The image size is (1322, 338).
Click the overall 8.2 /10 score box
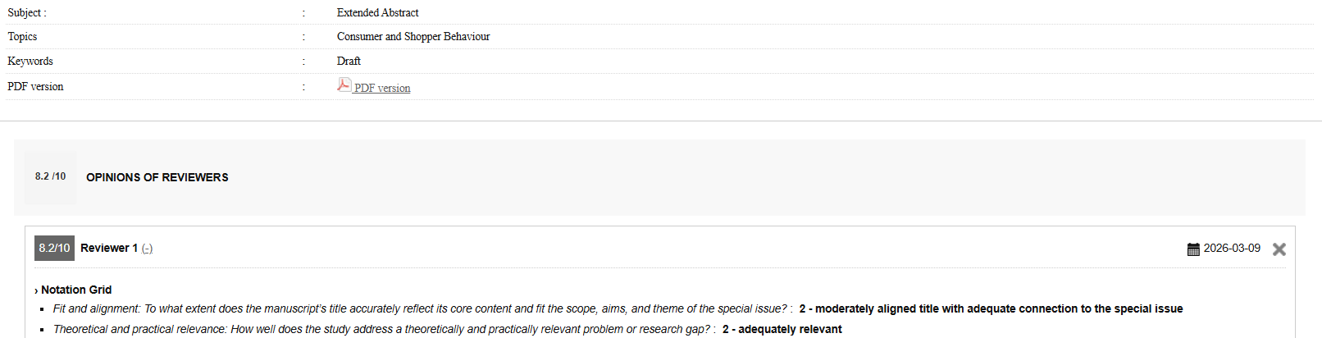[x=50, y=176]
